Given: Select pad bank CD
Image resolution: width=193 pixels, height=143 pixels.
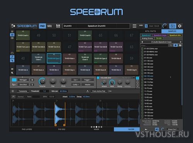Looking at the screenshot, I should click(12, 38).
